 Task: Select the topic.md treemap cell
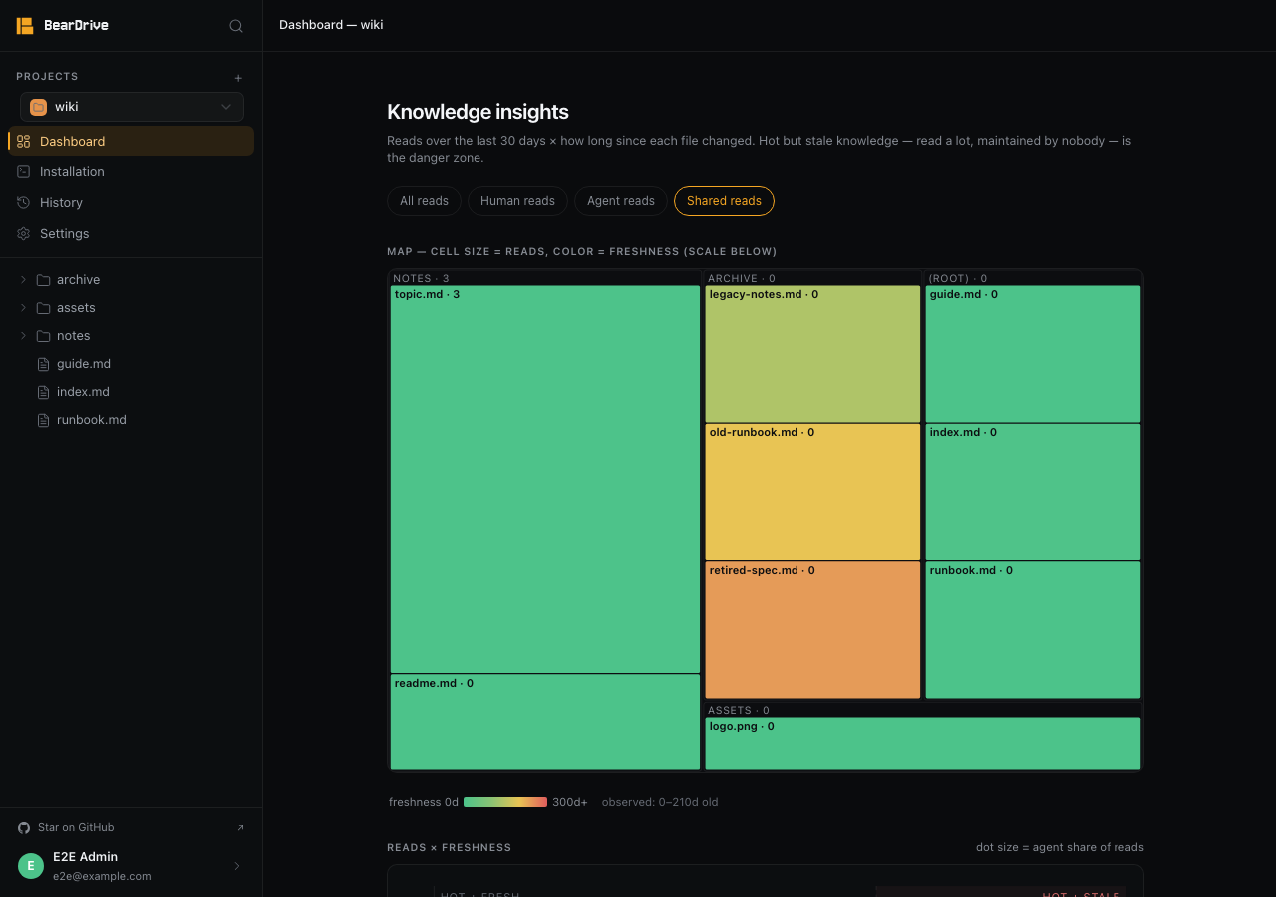(x=545, y=479)
